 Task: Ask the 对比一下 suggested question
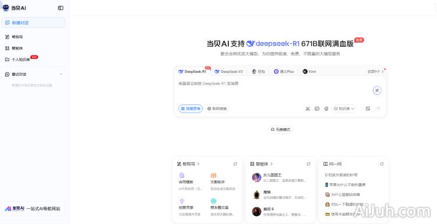pyautogui.click(x=344, y=204)
